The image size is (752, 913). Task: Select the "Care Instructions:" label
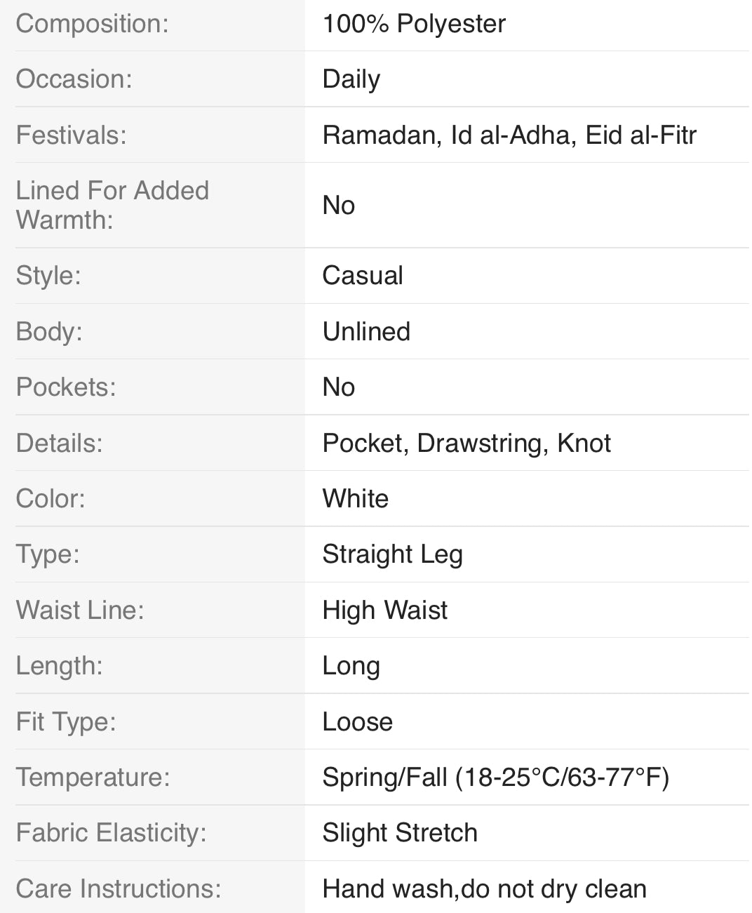118,888
